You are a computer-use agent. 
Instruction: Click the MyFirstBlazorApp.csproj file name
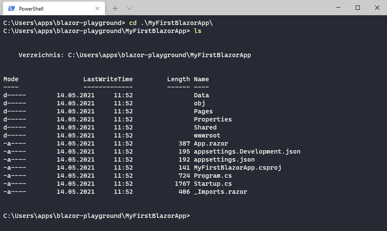(x=238, y=168)
